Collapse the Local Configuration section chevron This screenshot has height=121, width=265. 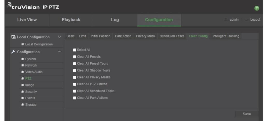tap(59, 37)
